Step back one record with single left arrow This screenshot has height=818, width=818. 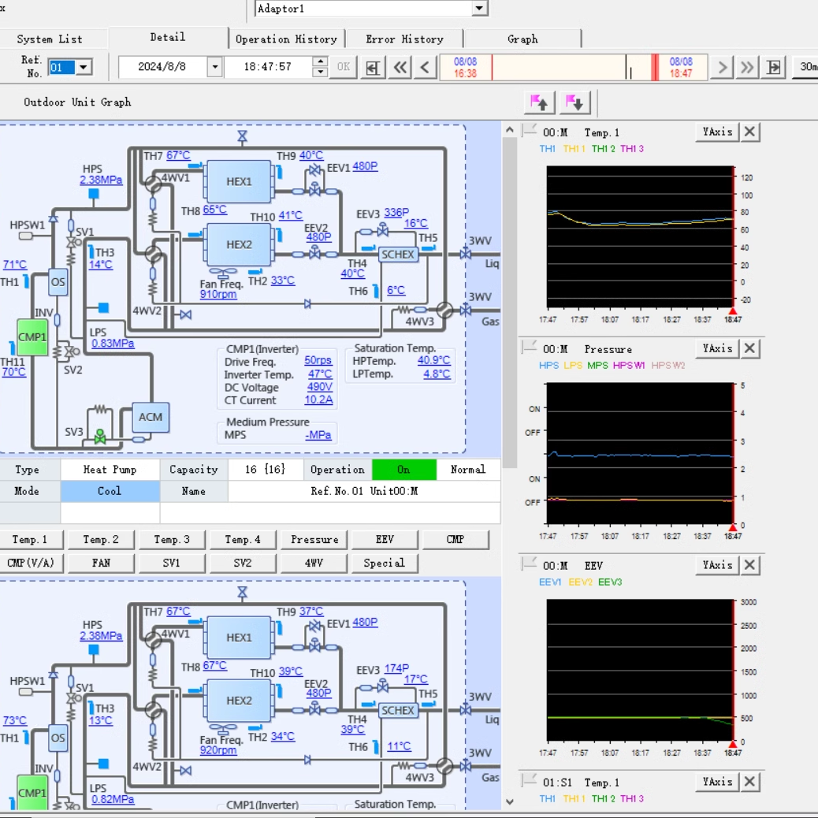[426, 67]
